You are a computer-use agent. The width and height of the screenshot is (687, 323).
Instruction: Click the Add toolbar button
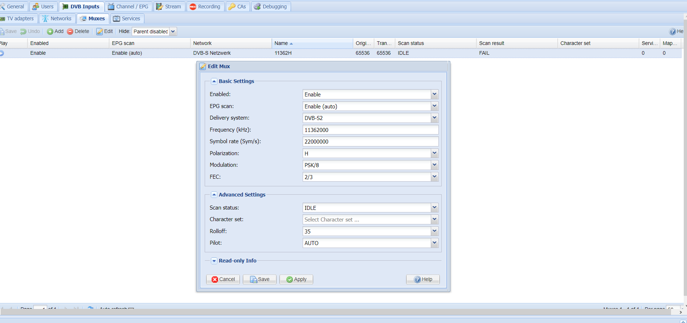pyautogui.click(x=55, y=32)
